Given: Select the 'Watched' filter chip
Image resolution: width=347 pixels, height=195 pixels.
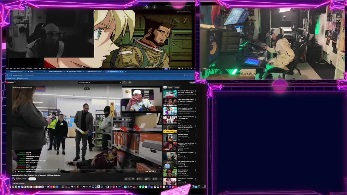Looking at the screenshot, I should click(x=177, y=87).
